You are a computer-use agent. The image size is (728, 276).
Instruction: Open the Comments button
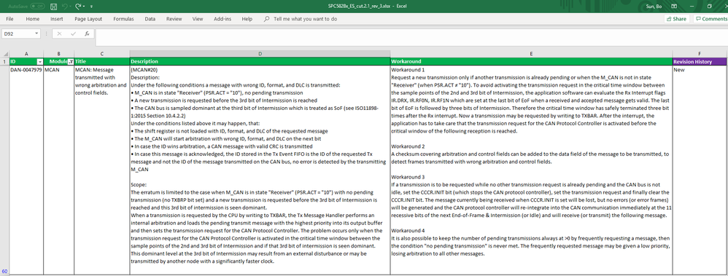tap(710, 19)
